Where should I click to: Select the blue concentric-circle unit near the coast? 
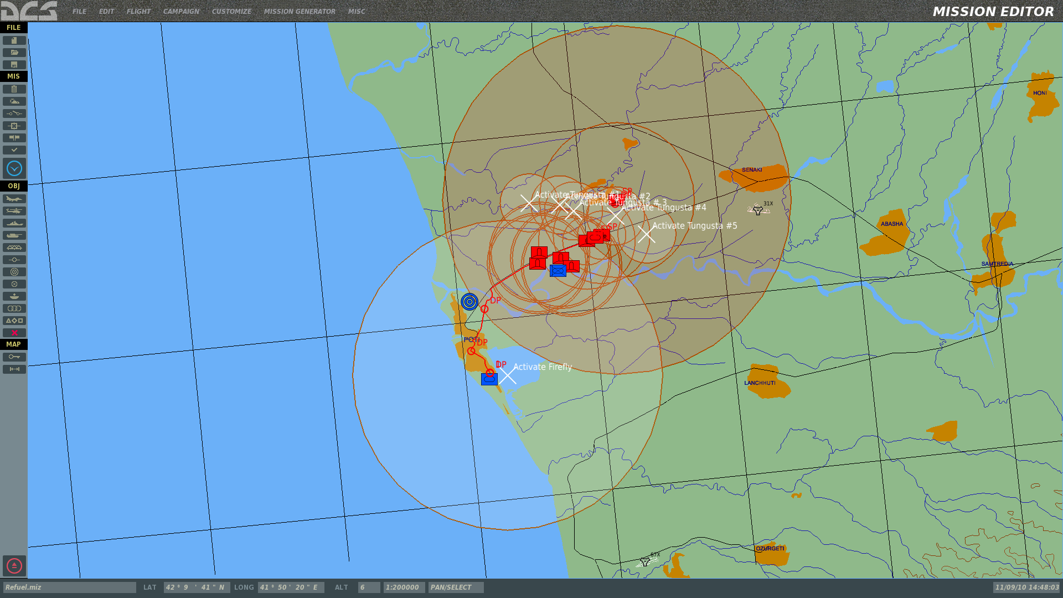tap(469, 302)
